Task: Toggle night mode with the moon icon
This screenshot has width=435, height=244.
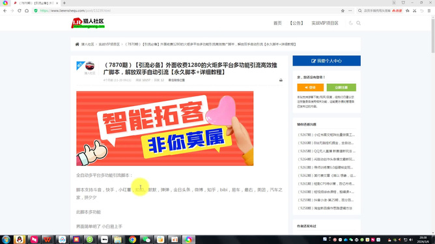Action: (350, 23)
